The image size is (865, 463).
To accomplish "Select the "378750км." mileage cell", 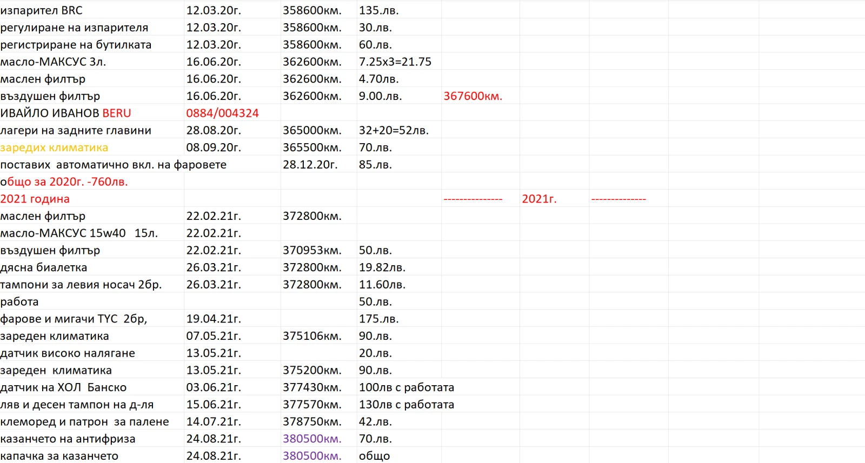I will [x=312, y=422].
